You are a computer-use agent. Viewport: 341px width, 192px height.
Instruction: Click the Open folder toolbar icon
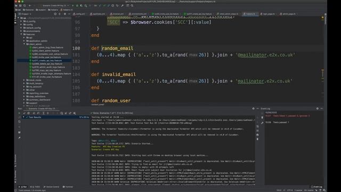tap(16, 6)
